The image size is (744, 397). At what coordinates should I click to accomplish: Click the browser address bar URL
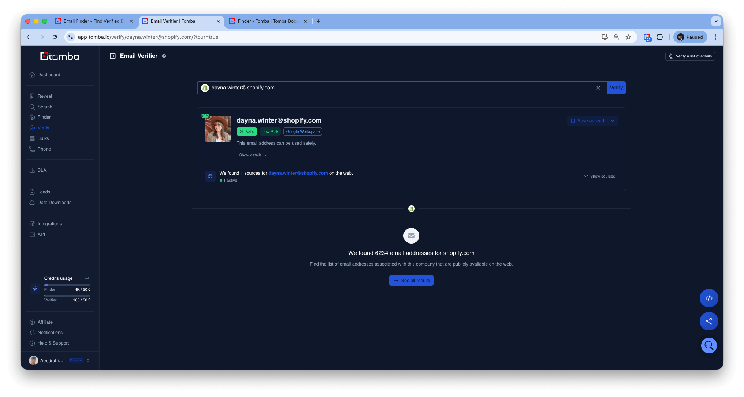pos(148,37)
